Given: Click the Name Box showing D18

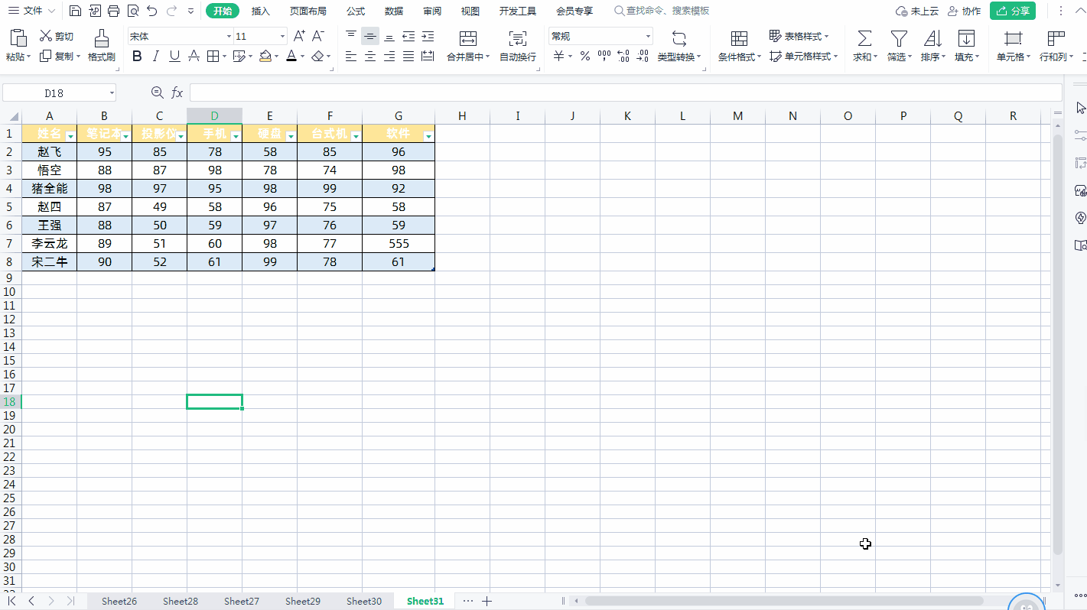Looking at the screenshot, I should tap(59, 92).
